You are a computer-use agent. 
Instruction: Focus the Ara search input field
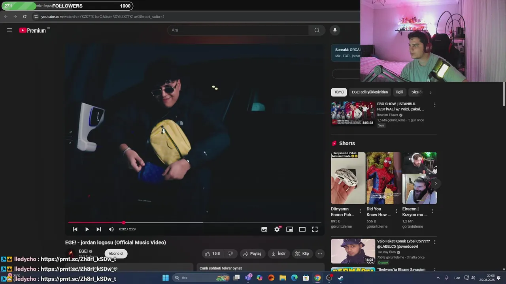tap(238, 30)
